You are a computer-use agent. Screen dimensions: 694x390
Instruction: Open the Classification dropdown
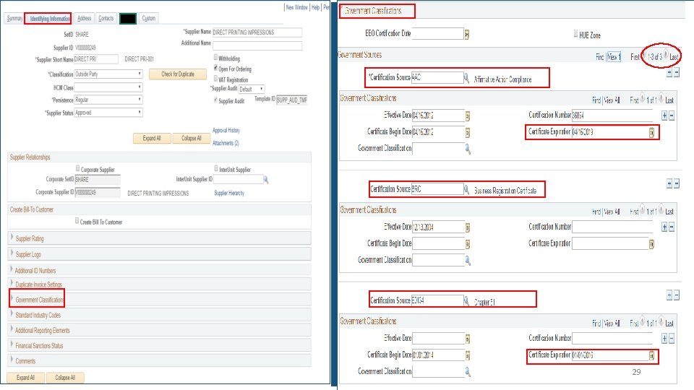[x=108, y=74]
